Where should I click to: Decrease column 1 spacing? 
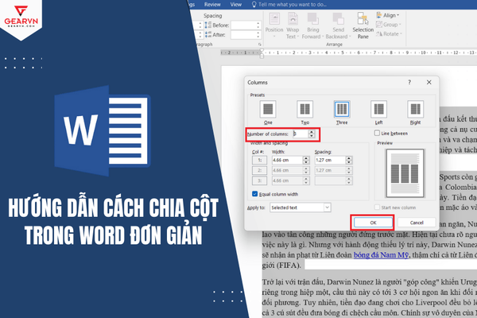point(349,162)
